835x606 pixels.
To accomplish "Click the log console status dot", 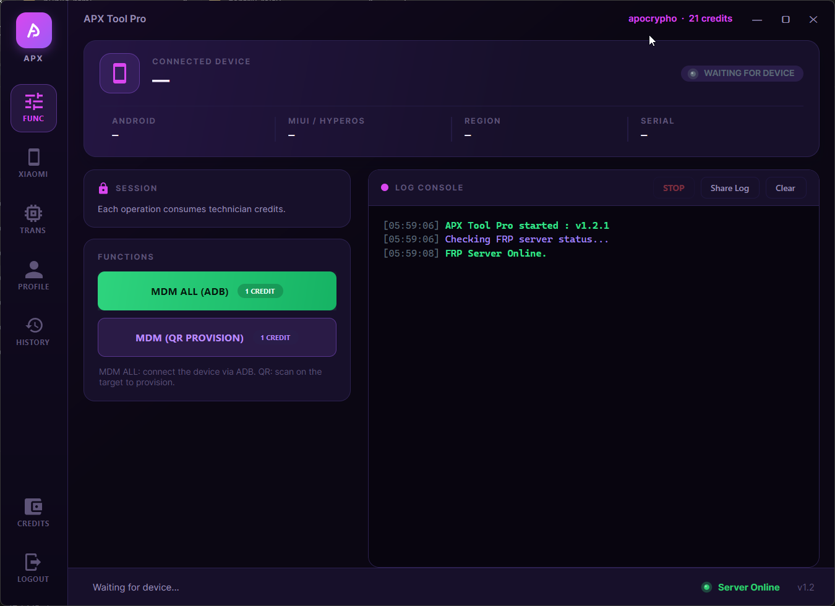I will coord(385,187).
